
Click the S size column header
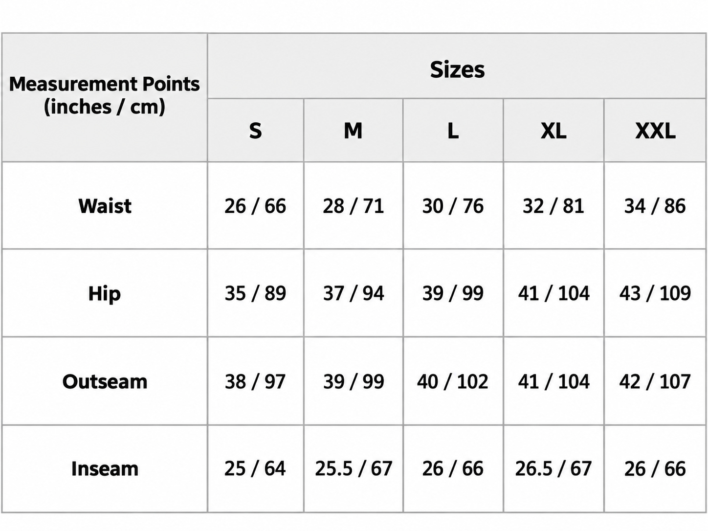(x=256, y=131)
